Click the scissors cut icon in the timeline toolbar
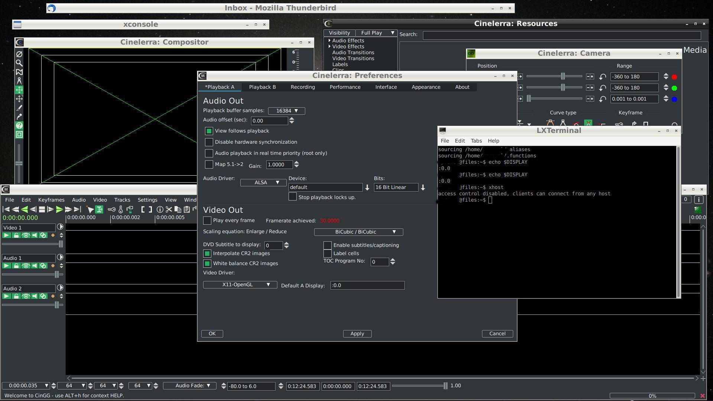This screenshot has width=713, height=401. click(169, 209)
